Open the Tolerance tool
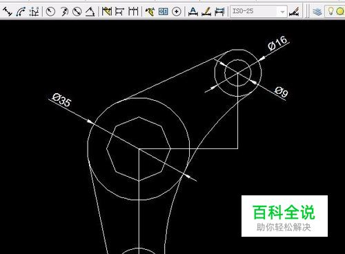Screen dimensions: 345x254 164,11
